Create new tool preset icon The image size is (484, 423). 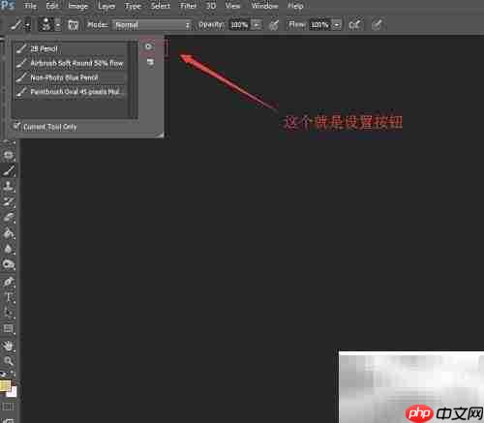tap(150, 62)
